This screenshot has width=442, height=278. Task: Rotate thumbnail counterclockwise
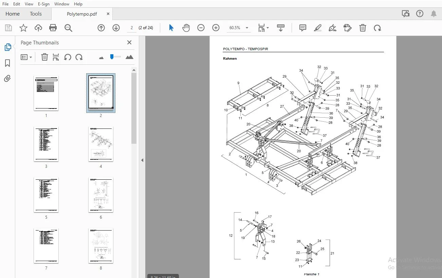pos(68,57)
